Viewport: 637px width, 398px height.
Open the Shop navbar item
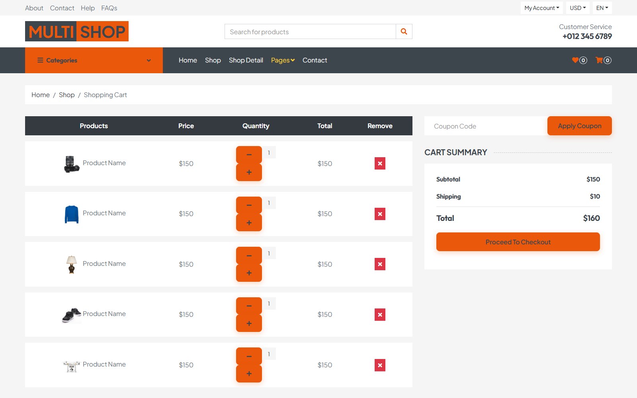pyautogui.click(x=213, y=60)
